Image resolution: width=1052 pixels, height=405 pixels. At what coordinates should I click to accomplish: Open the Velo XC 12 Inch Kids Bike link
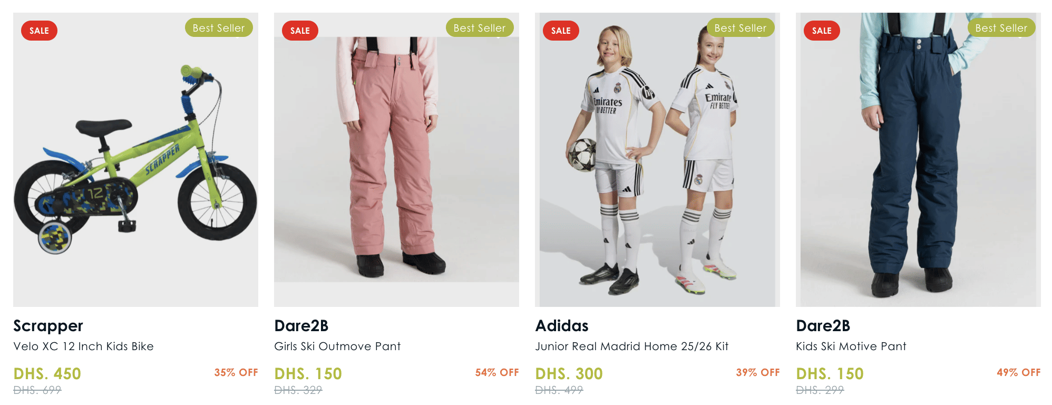(x=84, y=346)
